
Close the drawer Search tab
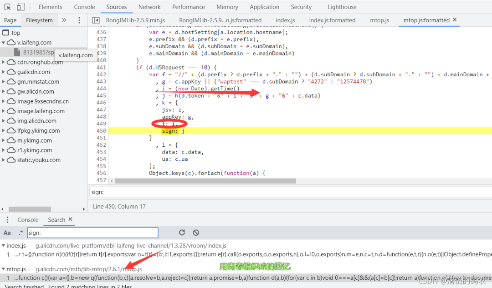pyautogui.click(x=70, y=219)
